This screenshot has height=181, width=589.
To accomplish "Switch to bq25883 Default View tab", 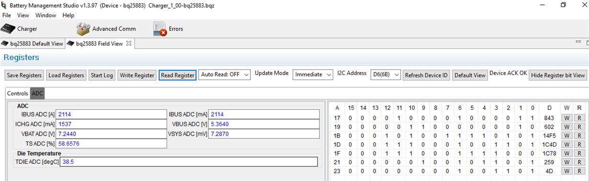I will (x=32, y=43).
